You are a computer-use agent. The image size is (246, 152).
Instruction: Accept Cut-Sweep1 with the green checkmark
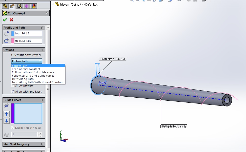[x=5, y=20]
